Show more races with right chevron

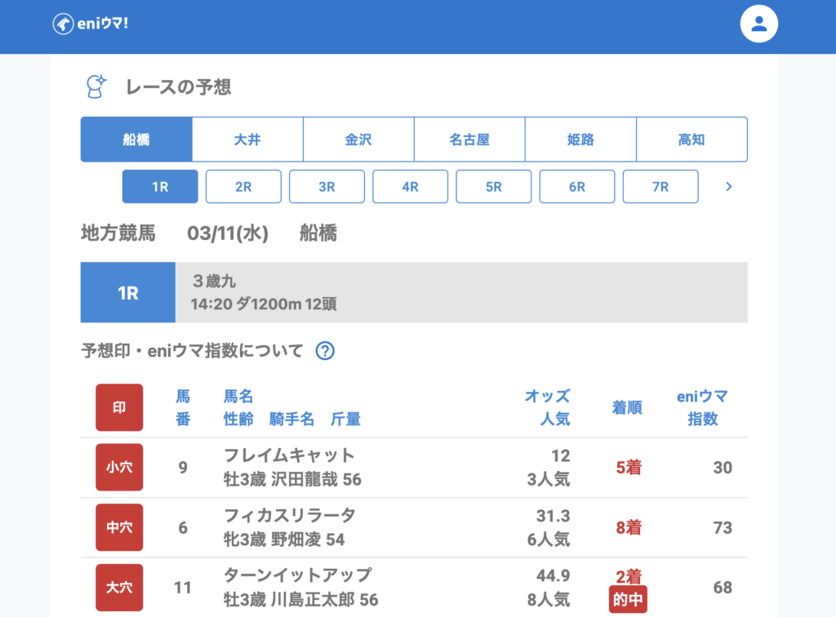click(x=728, y=187)
